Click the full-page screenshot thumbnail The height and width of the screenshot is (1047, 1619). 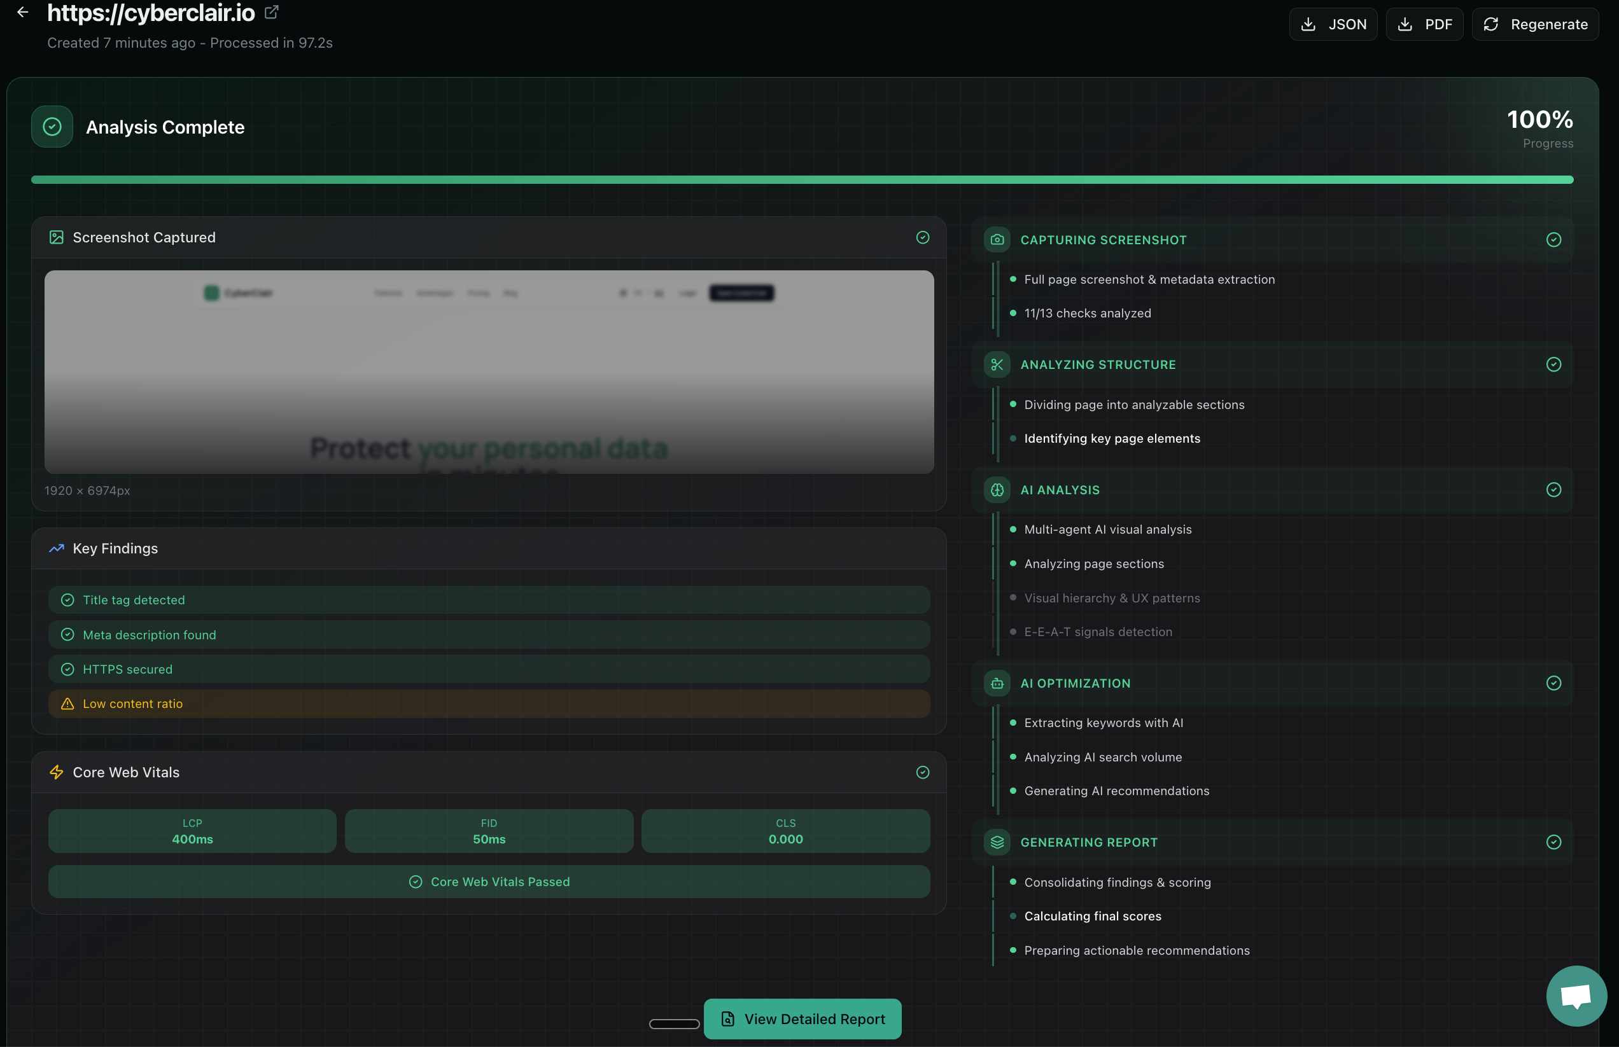point(489,372)
